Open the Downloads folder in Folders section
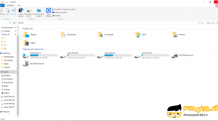The width and height of the screenshot is (218, 121). coord(101,34)
